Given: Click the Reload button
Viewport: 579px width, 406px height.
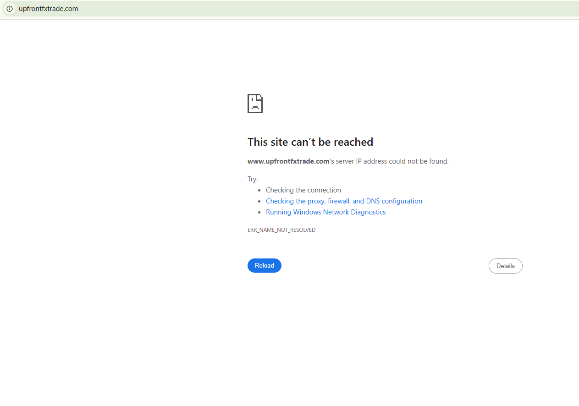Looking at the screenshot, I should pyautogui.click(x=265, y=266).
